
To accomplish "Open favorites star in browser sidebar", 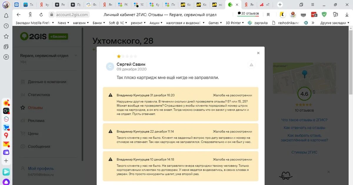I will tap(6, 36).
